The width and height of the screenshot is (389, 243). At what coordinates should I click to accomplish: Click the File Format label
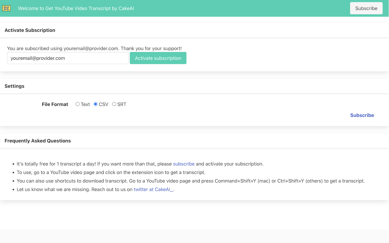pos(55,104)
